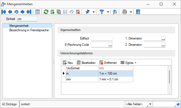Select Mengeneinheit in the left tree

point(27,26)
